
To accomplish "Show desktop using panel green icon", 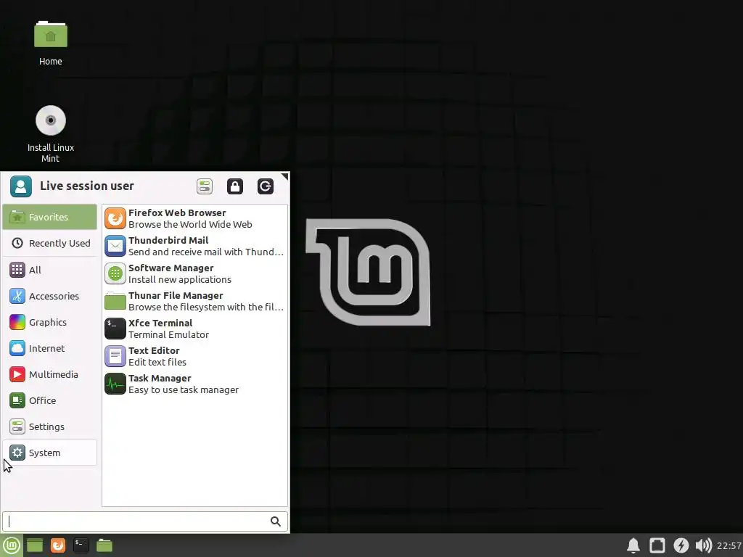I will [35, 545].
